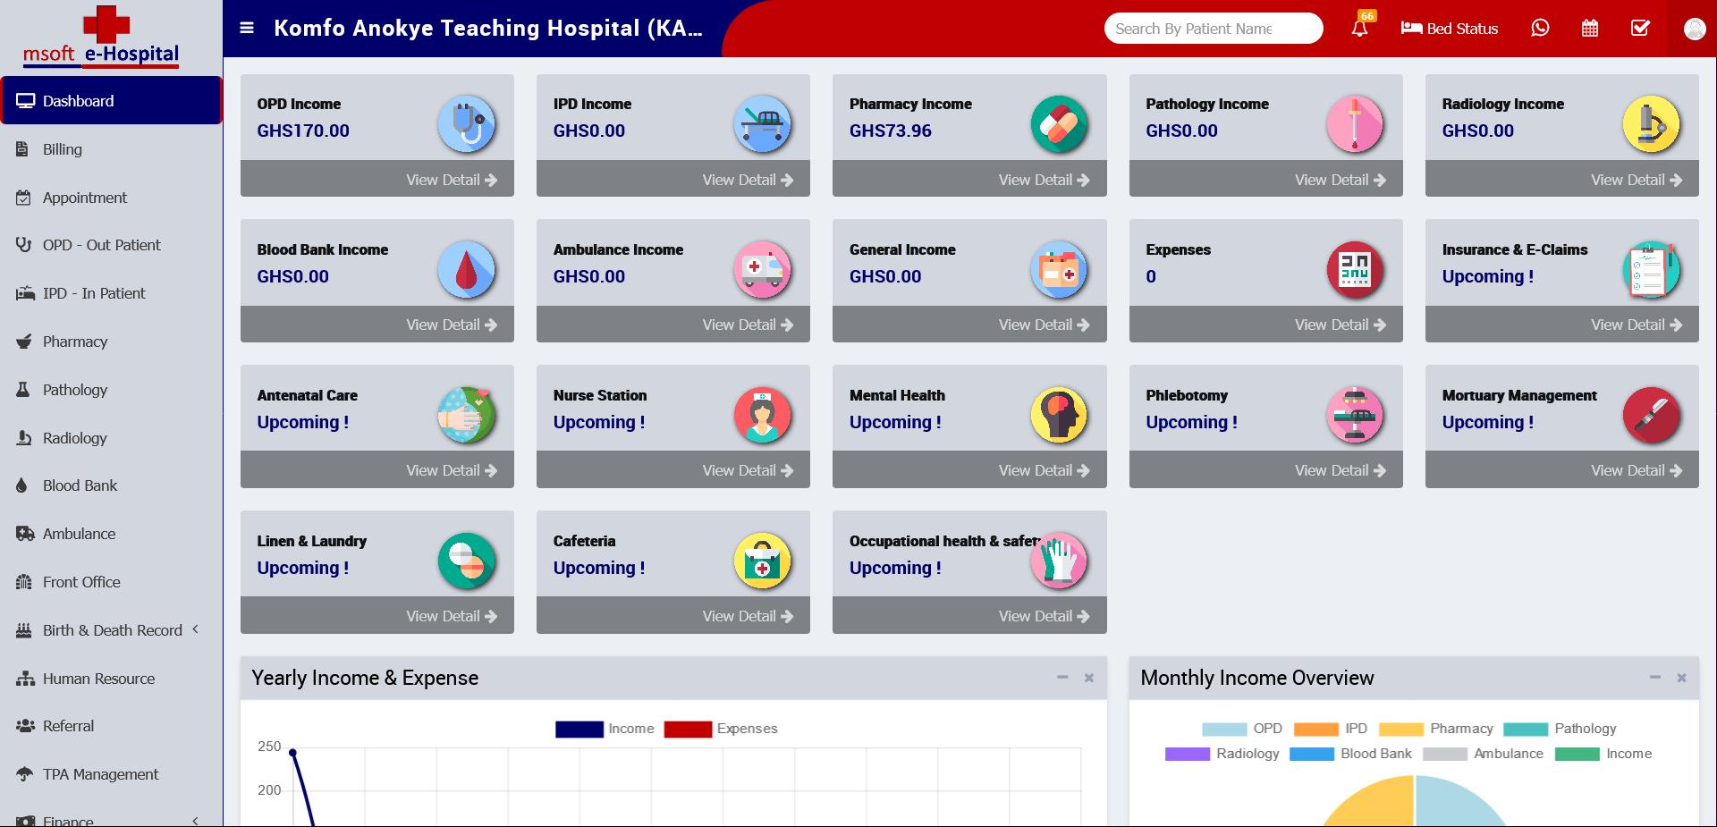Image resolution: width=1717 pixels, height=827 pixels.
Task: View Detail for Nurse Station
Action: click(748, 470)
